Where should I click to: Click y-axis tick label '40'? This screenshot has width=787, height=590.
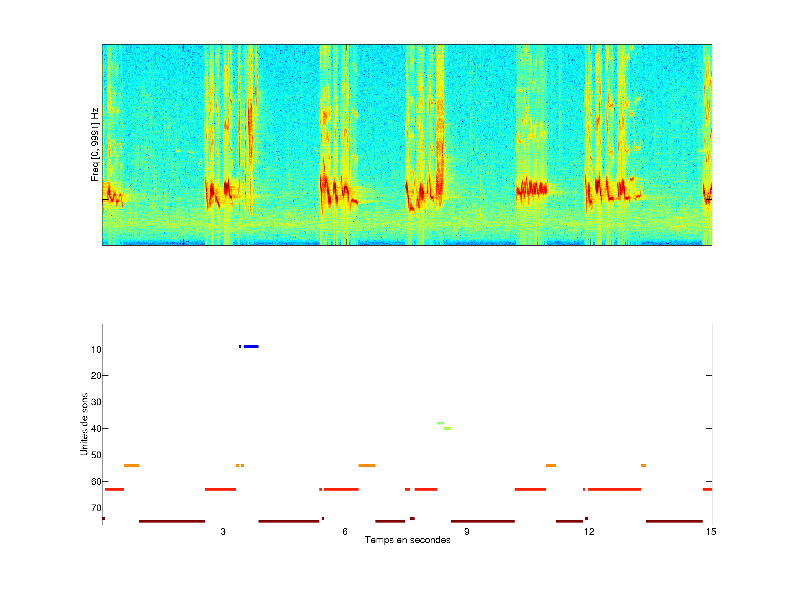96,429
